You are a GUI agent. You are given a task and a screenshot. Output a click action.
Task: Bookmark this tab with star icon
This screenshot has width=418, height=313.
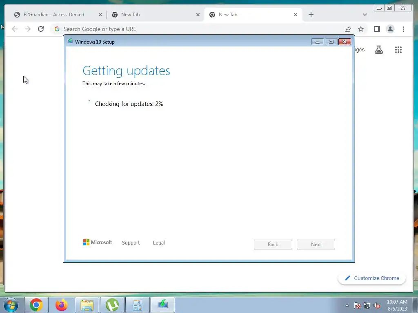click(x=361, y=29)
